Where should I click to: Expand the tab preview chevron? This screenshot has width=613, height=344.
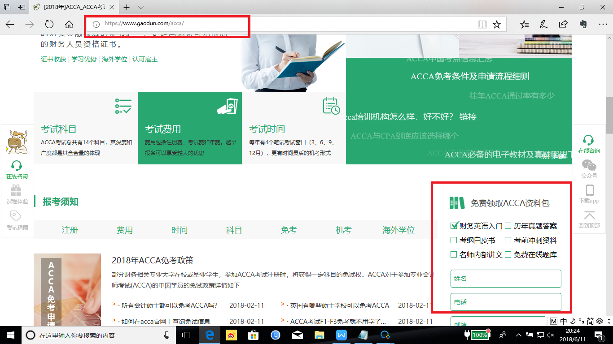point(141,7)
